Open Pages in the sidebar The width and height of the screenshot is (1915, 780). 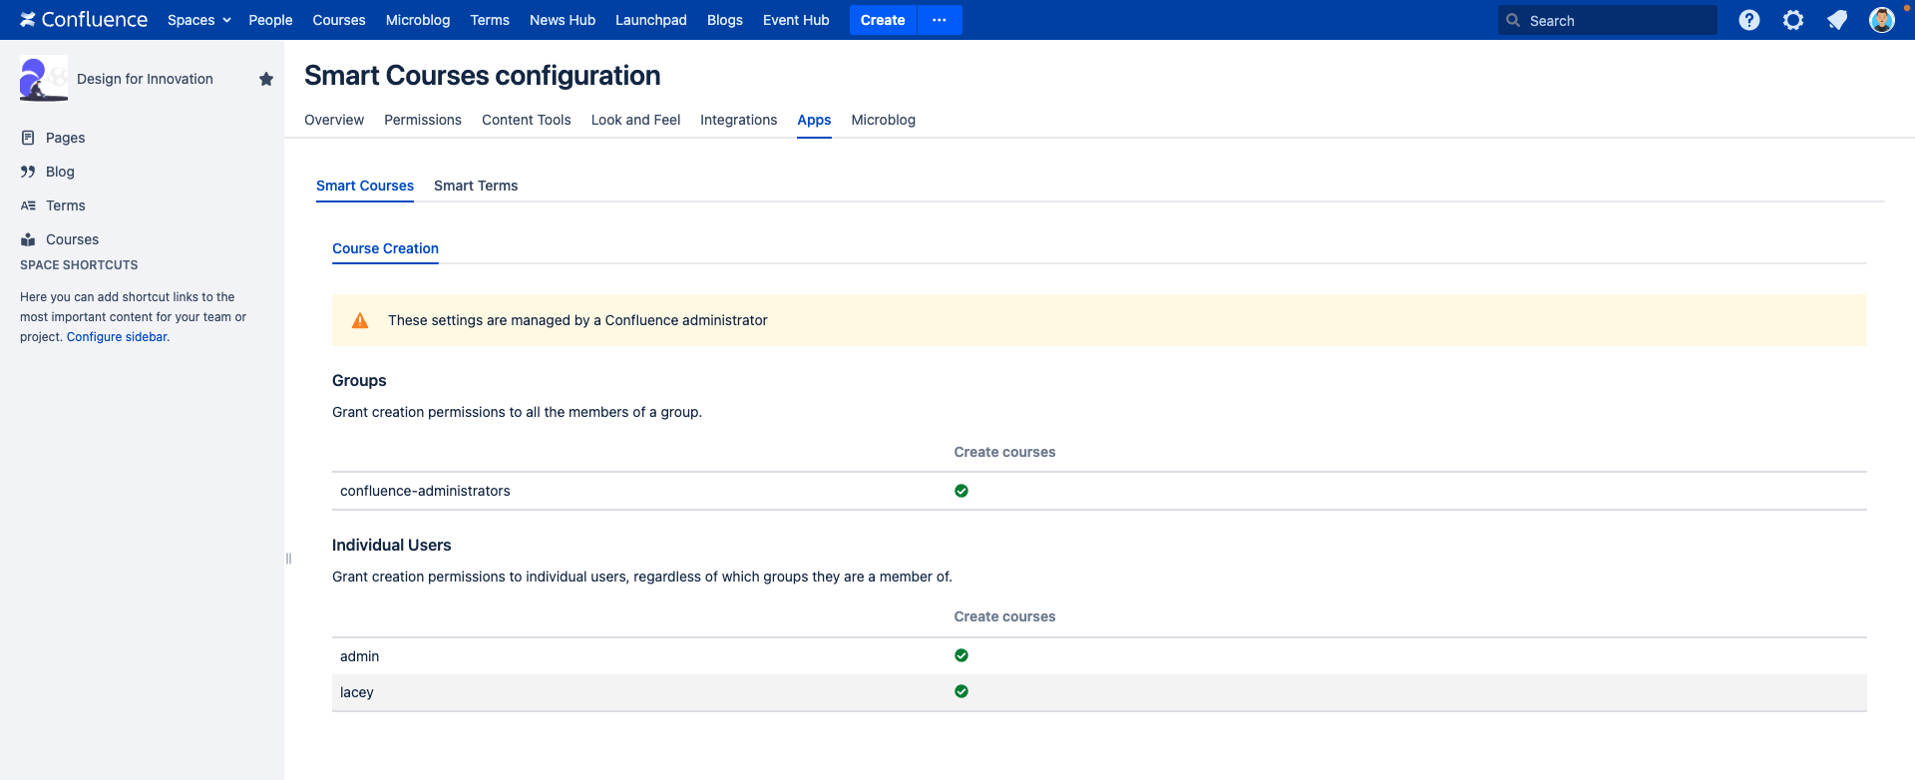(66, 138)
